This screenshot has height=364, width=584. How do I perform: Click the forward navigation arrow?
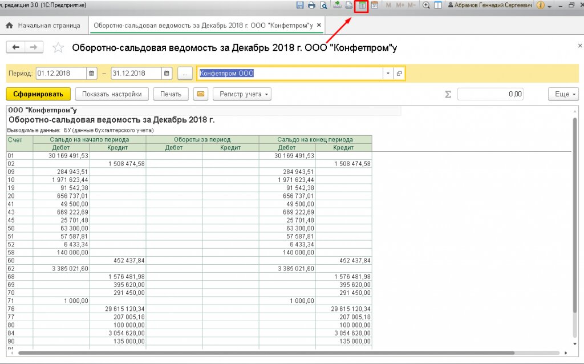[34, 47]
